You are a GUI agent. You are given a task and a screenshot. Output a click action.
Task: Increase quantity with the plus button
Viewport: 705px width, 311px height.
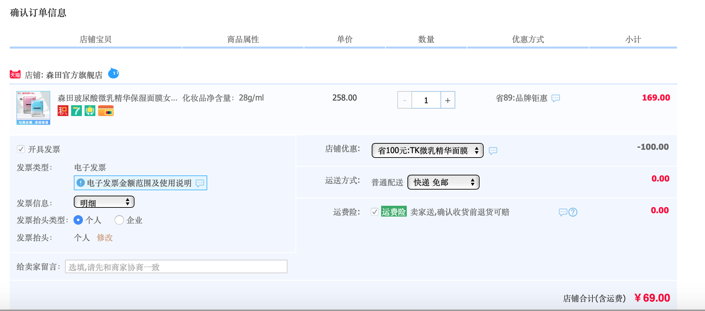point(448,100)
